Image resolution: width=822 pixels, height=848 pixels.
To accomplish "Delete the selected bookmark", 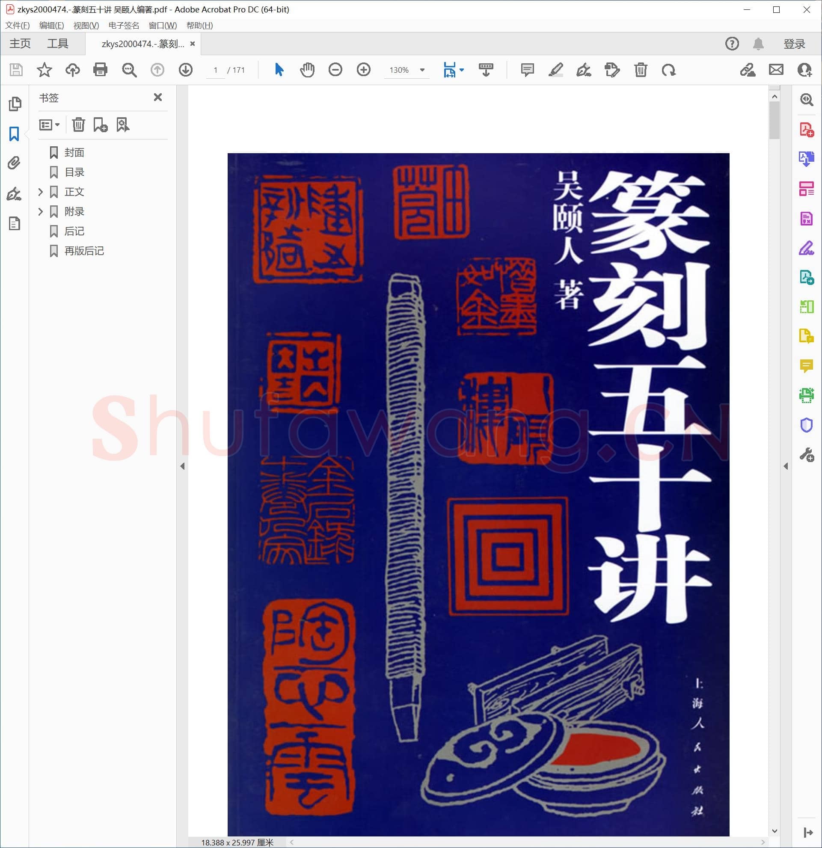I will pyautogui.click(x=78, y=125).
